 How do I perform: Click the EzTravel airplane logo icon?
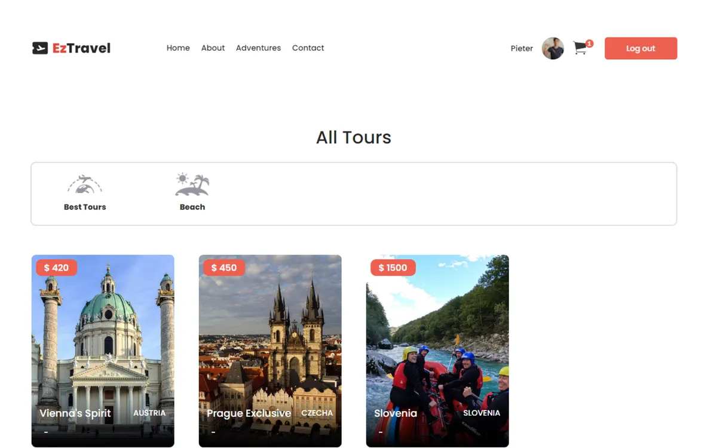(x=40, y=48)
